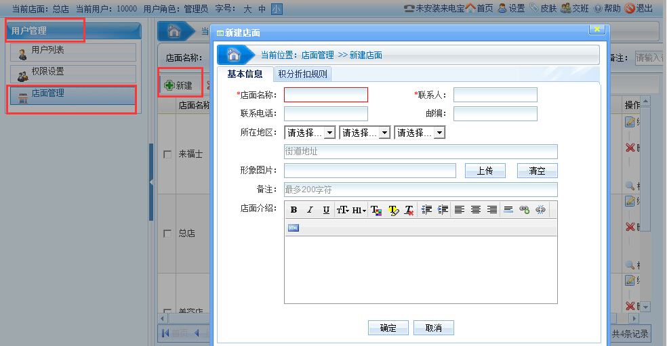The width and height of the screenshot is (667, 346).
Task: Open 权限设置 in the sidebar
Action: pyautogui.click(x=73, y=74)
